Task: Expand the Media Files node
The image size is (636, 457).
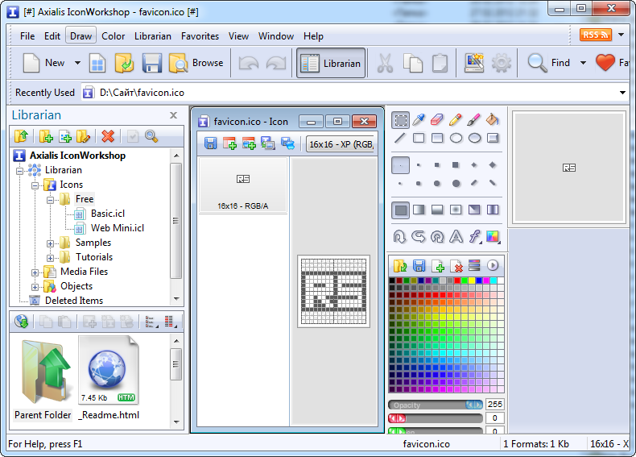Action: 35,272
